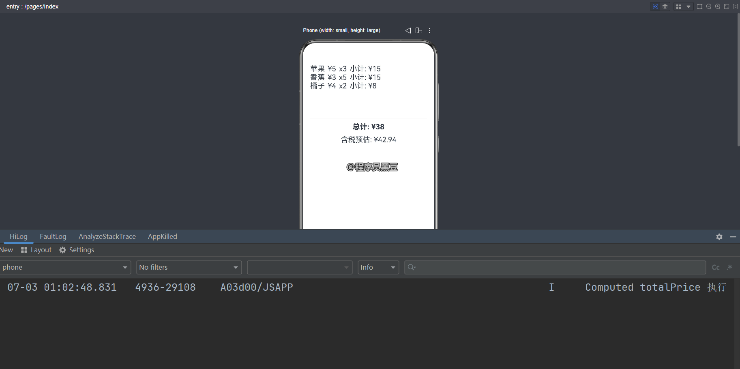This screenshot has width=740, height=369.
Task: Change the Info log level dropdown
Action: tap(378, 267)
